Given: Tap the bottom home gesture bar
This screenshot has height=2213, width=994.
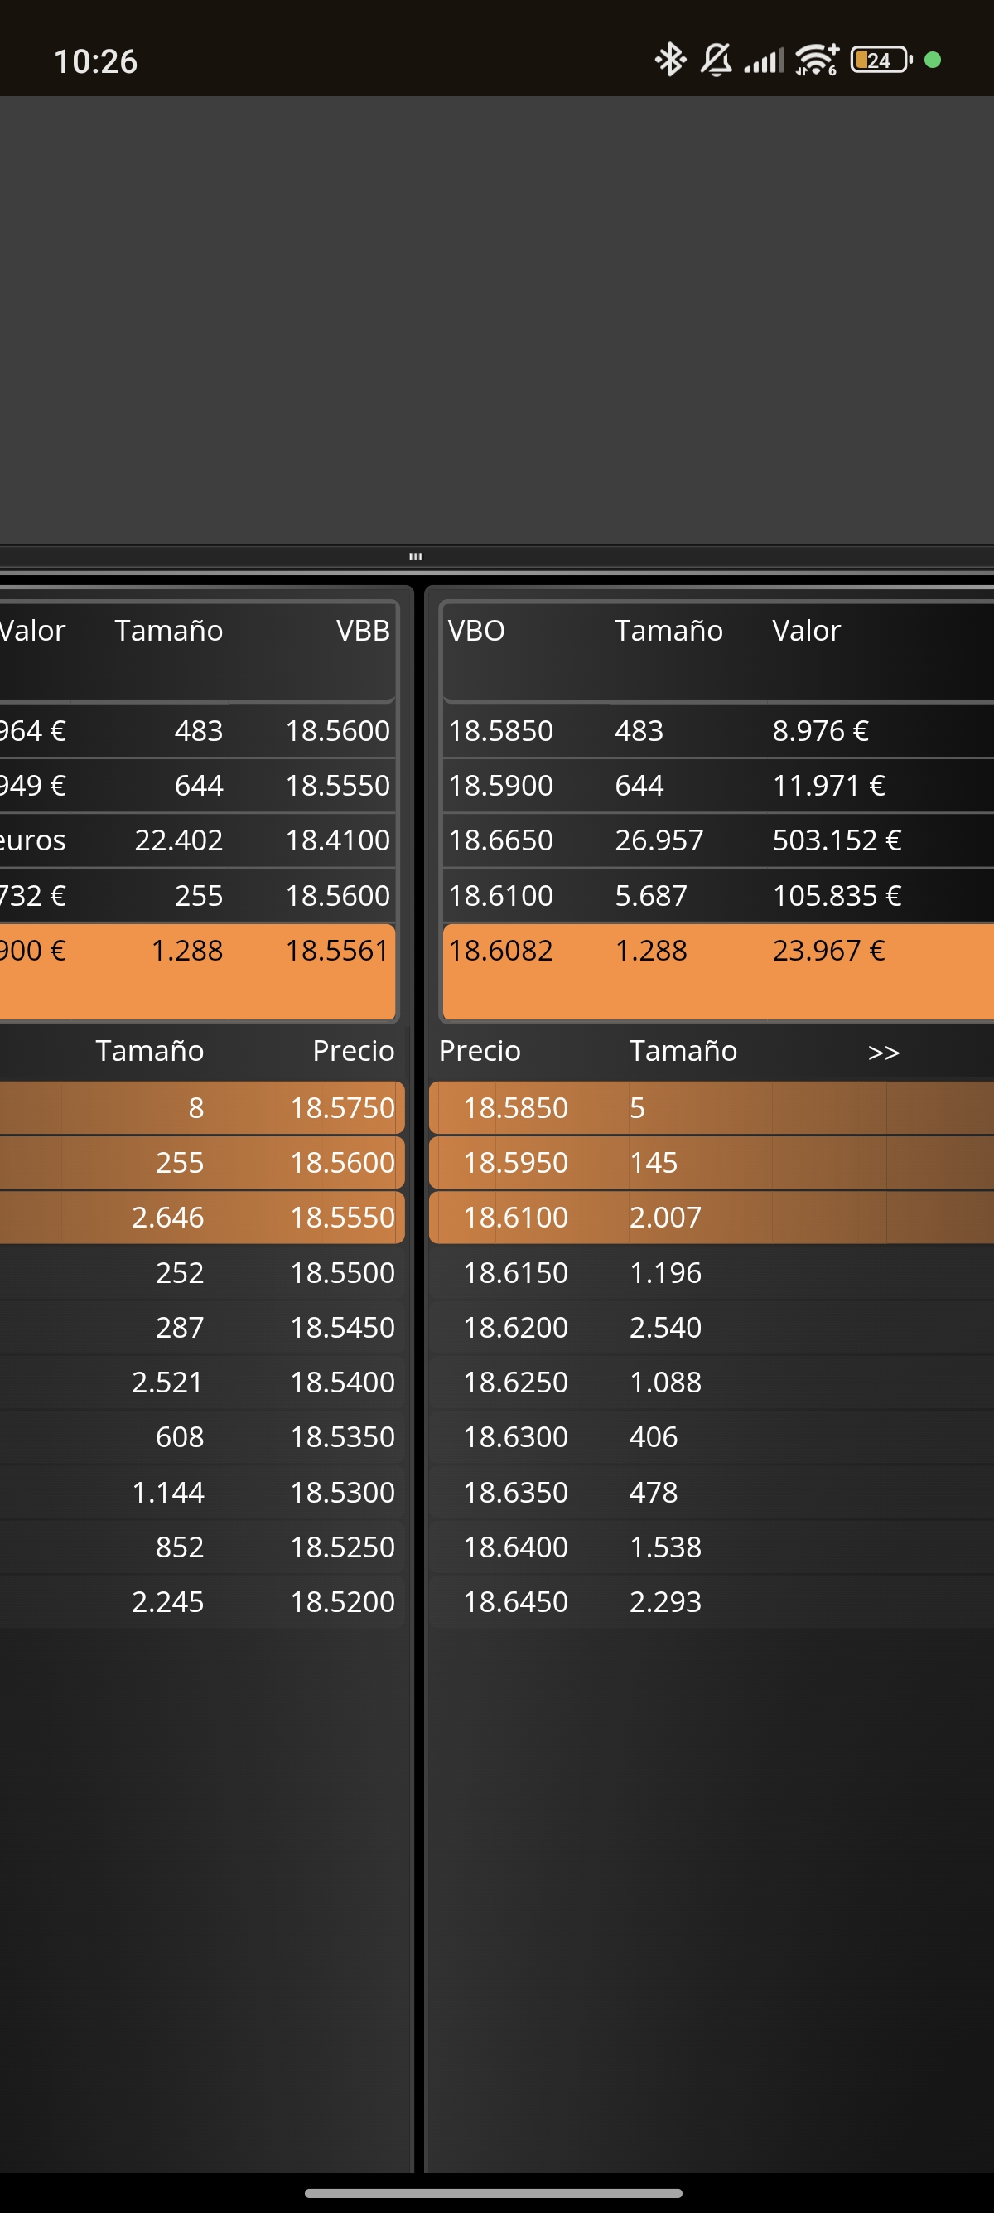Looking at the screenshot, I should click(494, 2193).
